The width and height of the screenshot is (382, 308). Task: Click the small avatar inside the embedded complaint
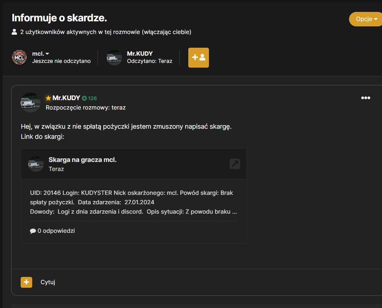[36, 164]
